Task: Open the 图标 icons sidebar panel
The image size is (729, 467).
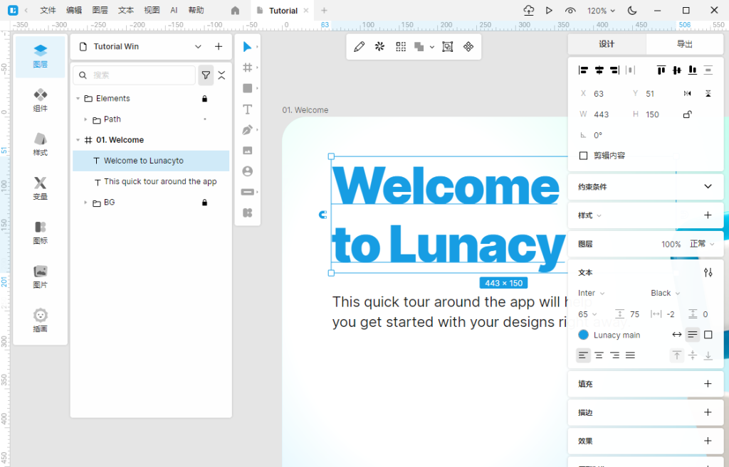Action: [41, 232]
